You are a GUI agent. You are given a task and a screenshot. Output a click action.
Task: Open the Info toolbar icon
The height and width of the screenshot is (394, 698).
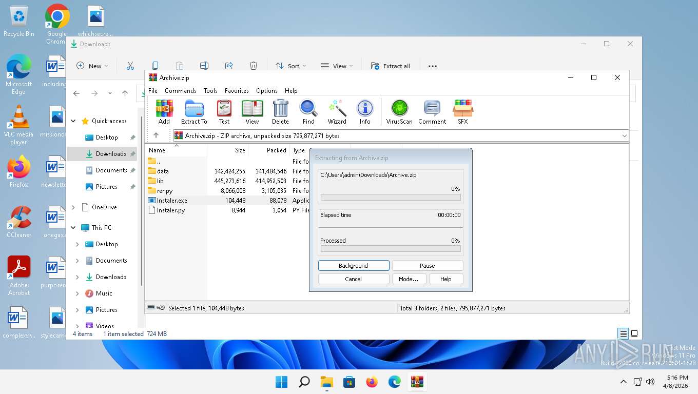[x=365, y=112]
